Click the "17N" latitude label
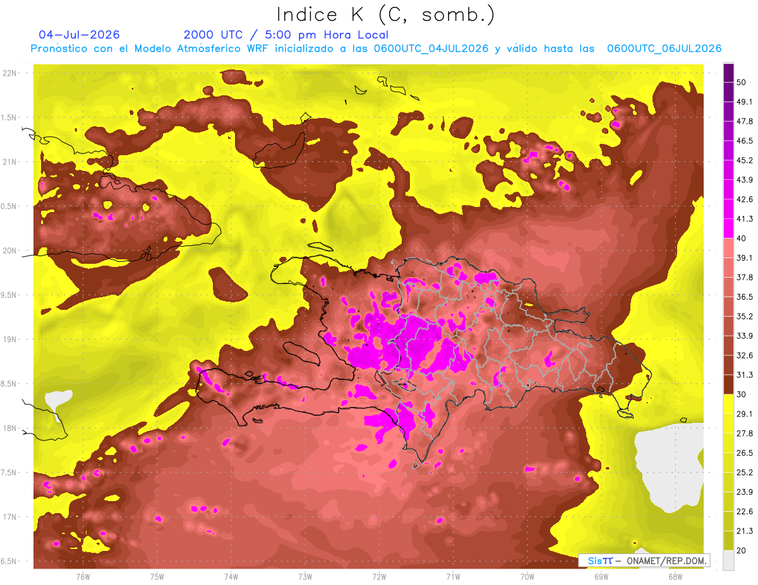This screenshot has width=758, height=585. pos(9,517)
